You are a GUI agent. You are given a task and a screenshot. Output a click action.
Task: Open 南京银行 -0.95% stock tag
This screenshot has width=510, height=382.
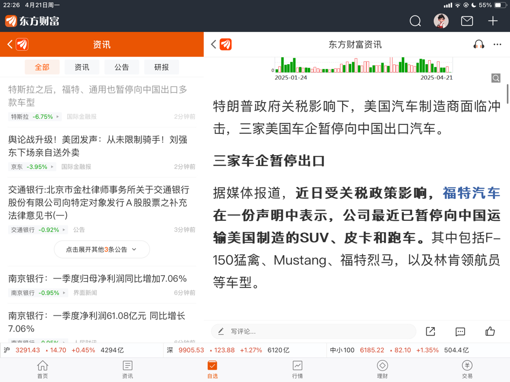(x=38, y=292)
